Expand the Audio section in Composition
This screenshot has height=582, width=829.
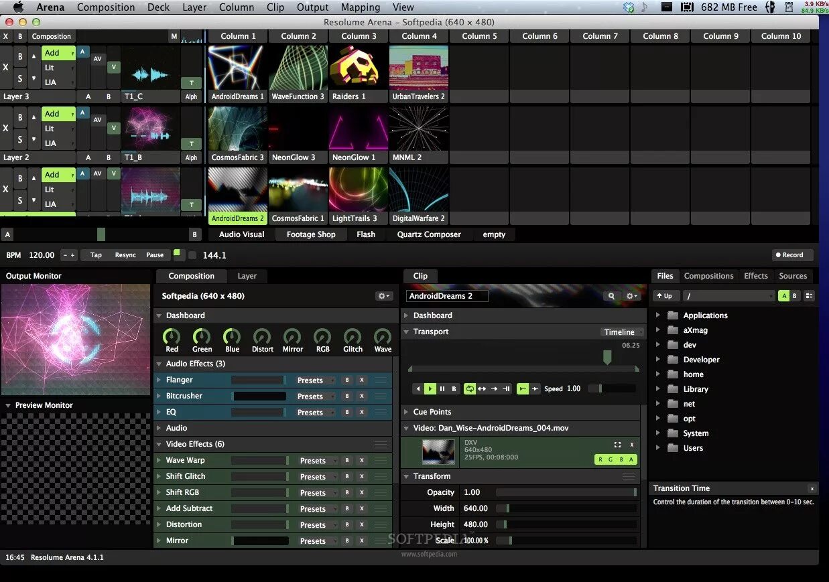pyautogui.click(x=159, y=428)
